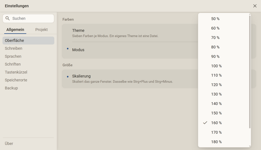
Task: Switch to the Allgemein tab
Action: pyautogui.click(x=15, y=30)
